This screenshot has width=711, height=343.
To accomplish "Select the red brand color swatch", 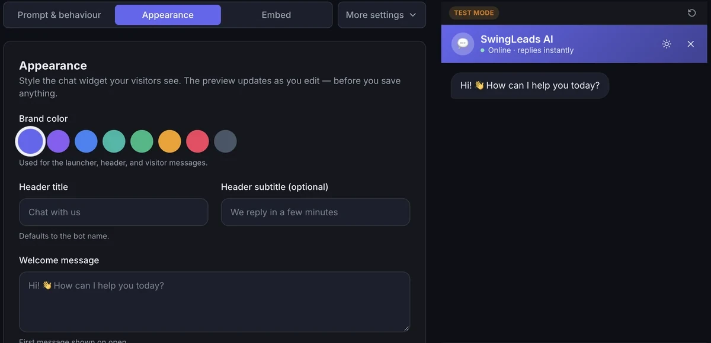I will (x=197, y=141).
